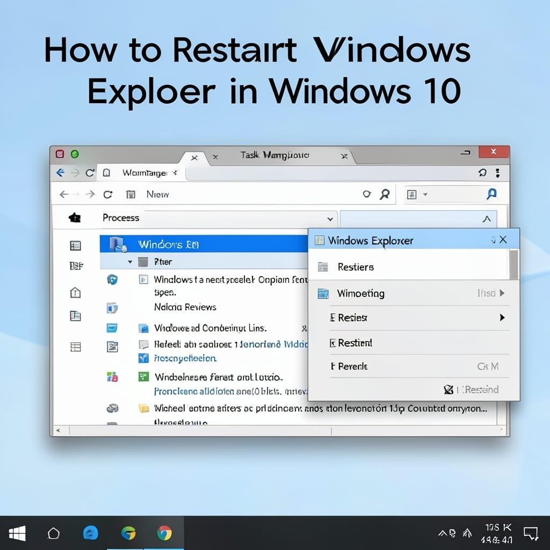Click the document icon in the sidebar
The image size is (550, 550).
(75, 316)
